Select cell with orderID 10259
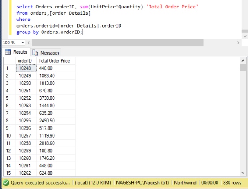This screenshot has width=248, height=189. (26, 151)
